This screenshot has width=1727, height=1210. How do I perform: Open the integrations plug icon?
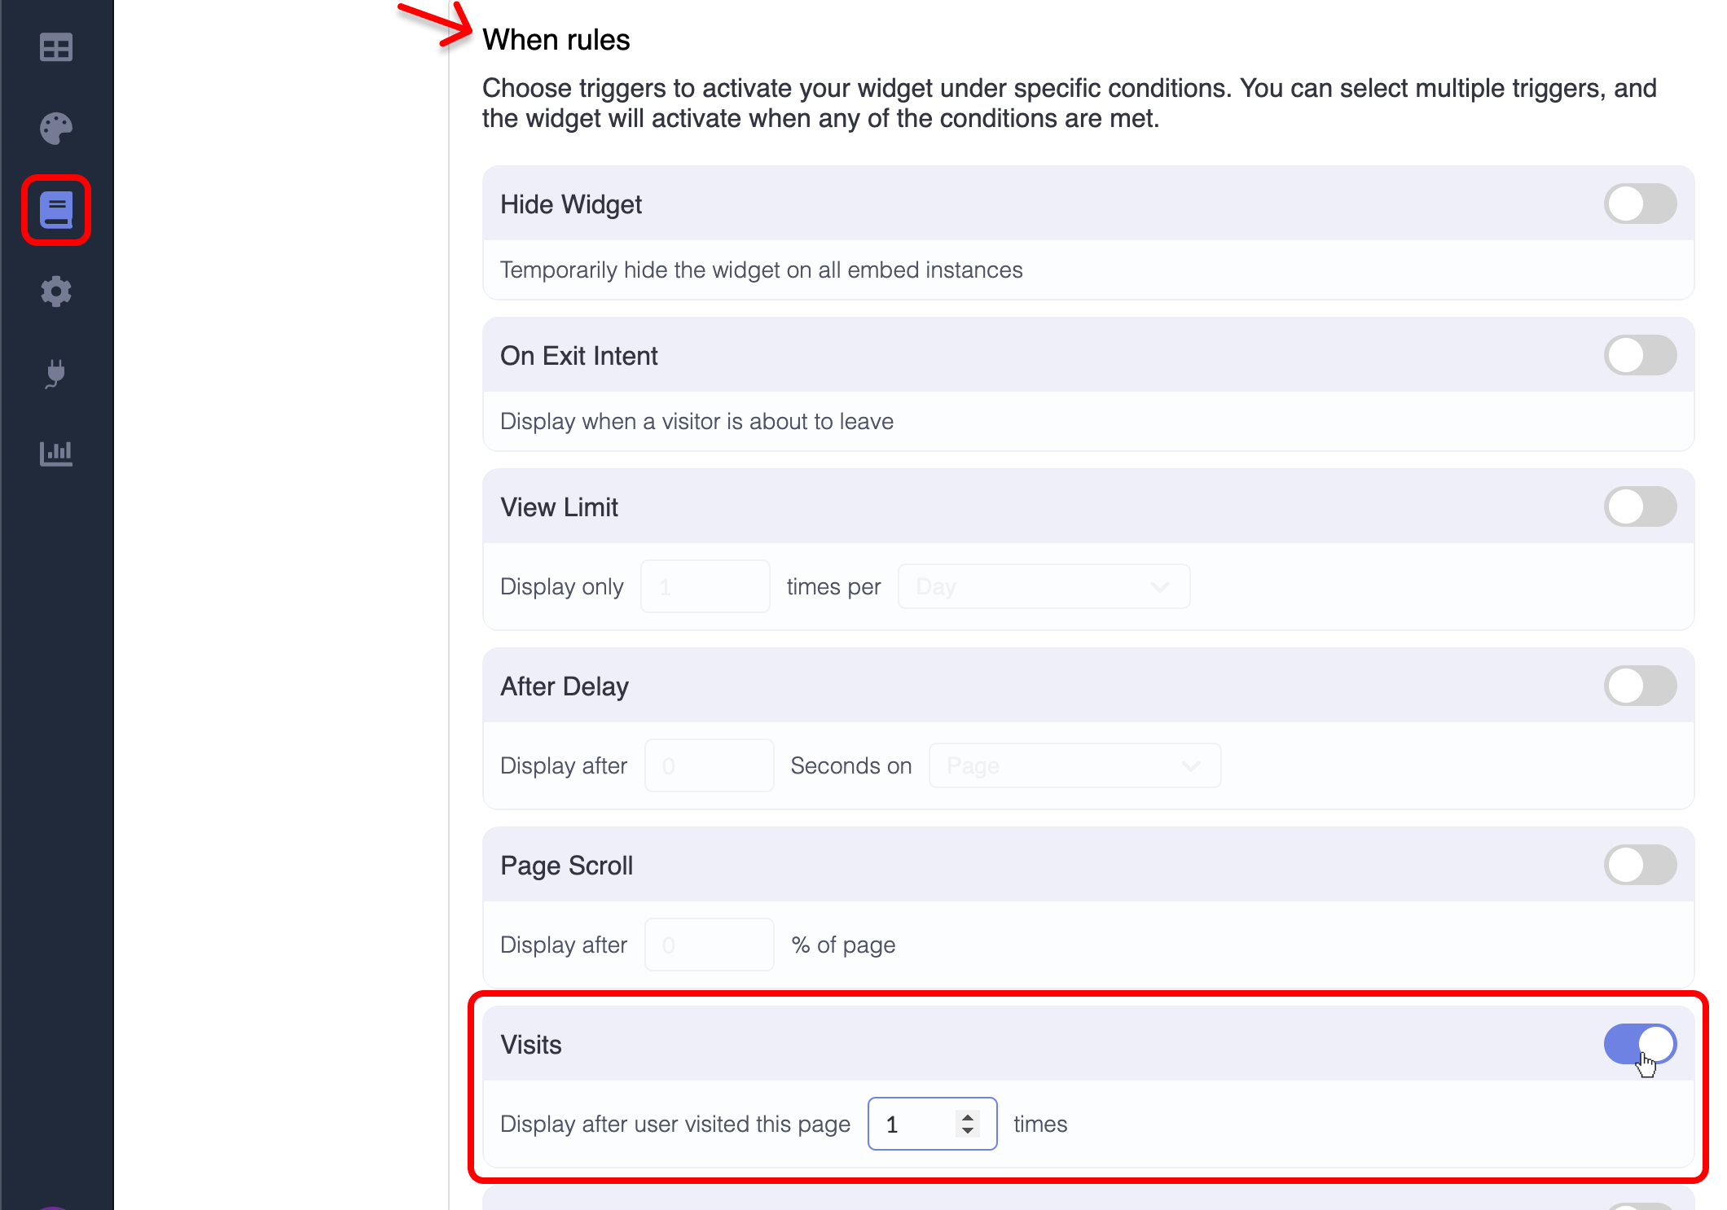coord(56,373)
